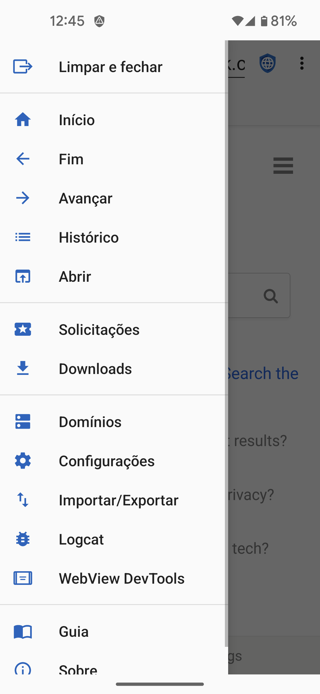Open the Abrir menu entry

(x=75, y=276)
